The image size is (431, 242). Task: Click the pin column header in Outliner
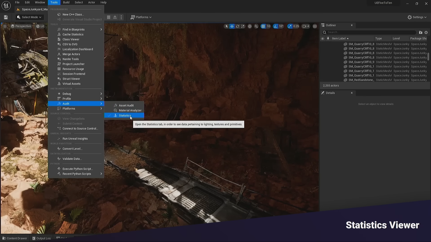point(328,38)
